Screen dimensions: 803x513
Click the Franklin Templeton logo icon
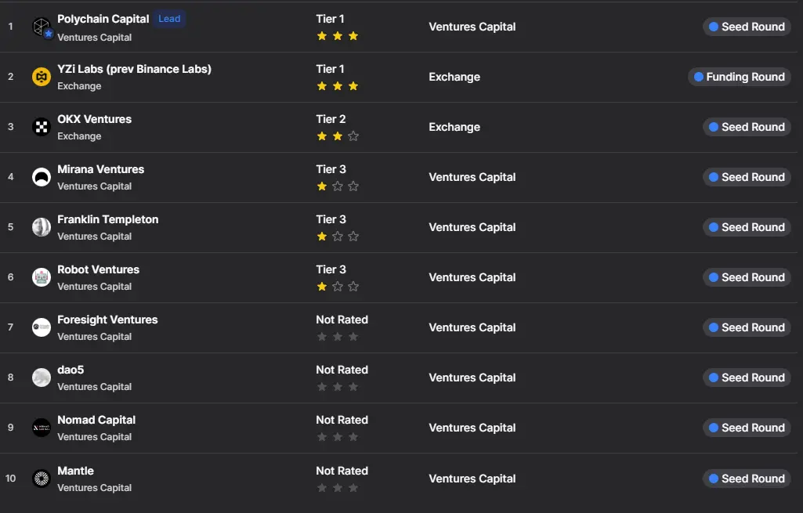tap(42, 227)
